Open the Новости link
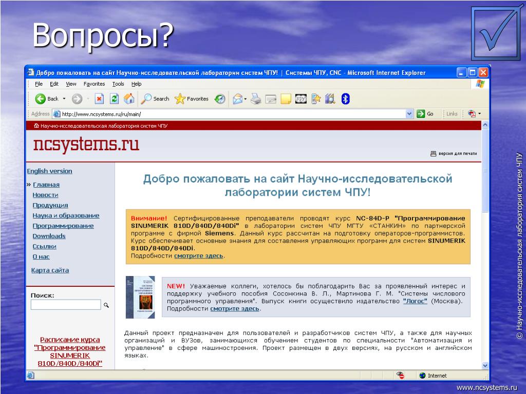The height and width of the screenshot is (394, 526). tap(45, 195)
